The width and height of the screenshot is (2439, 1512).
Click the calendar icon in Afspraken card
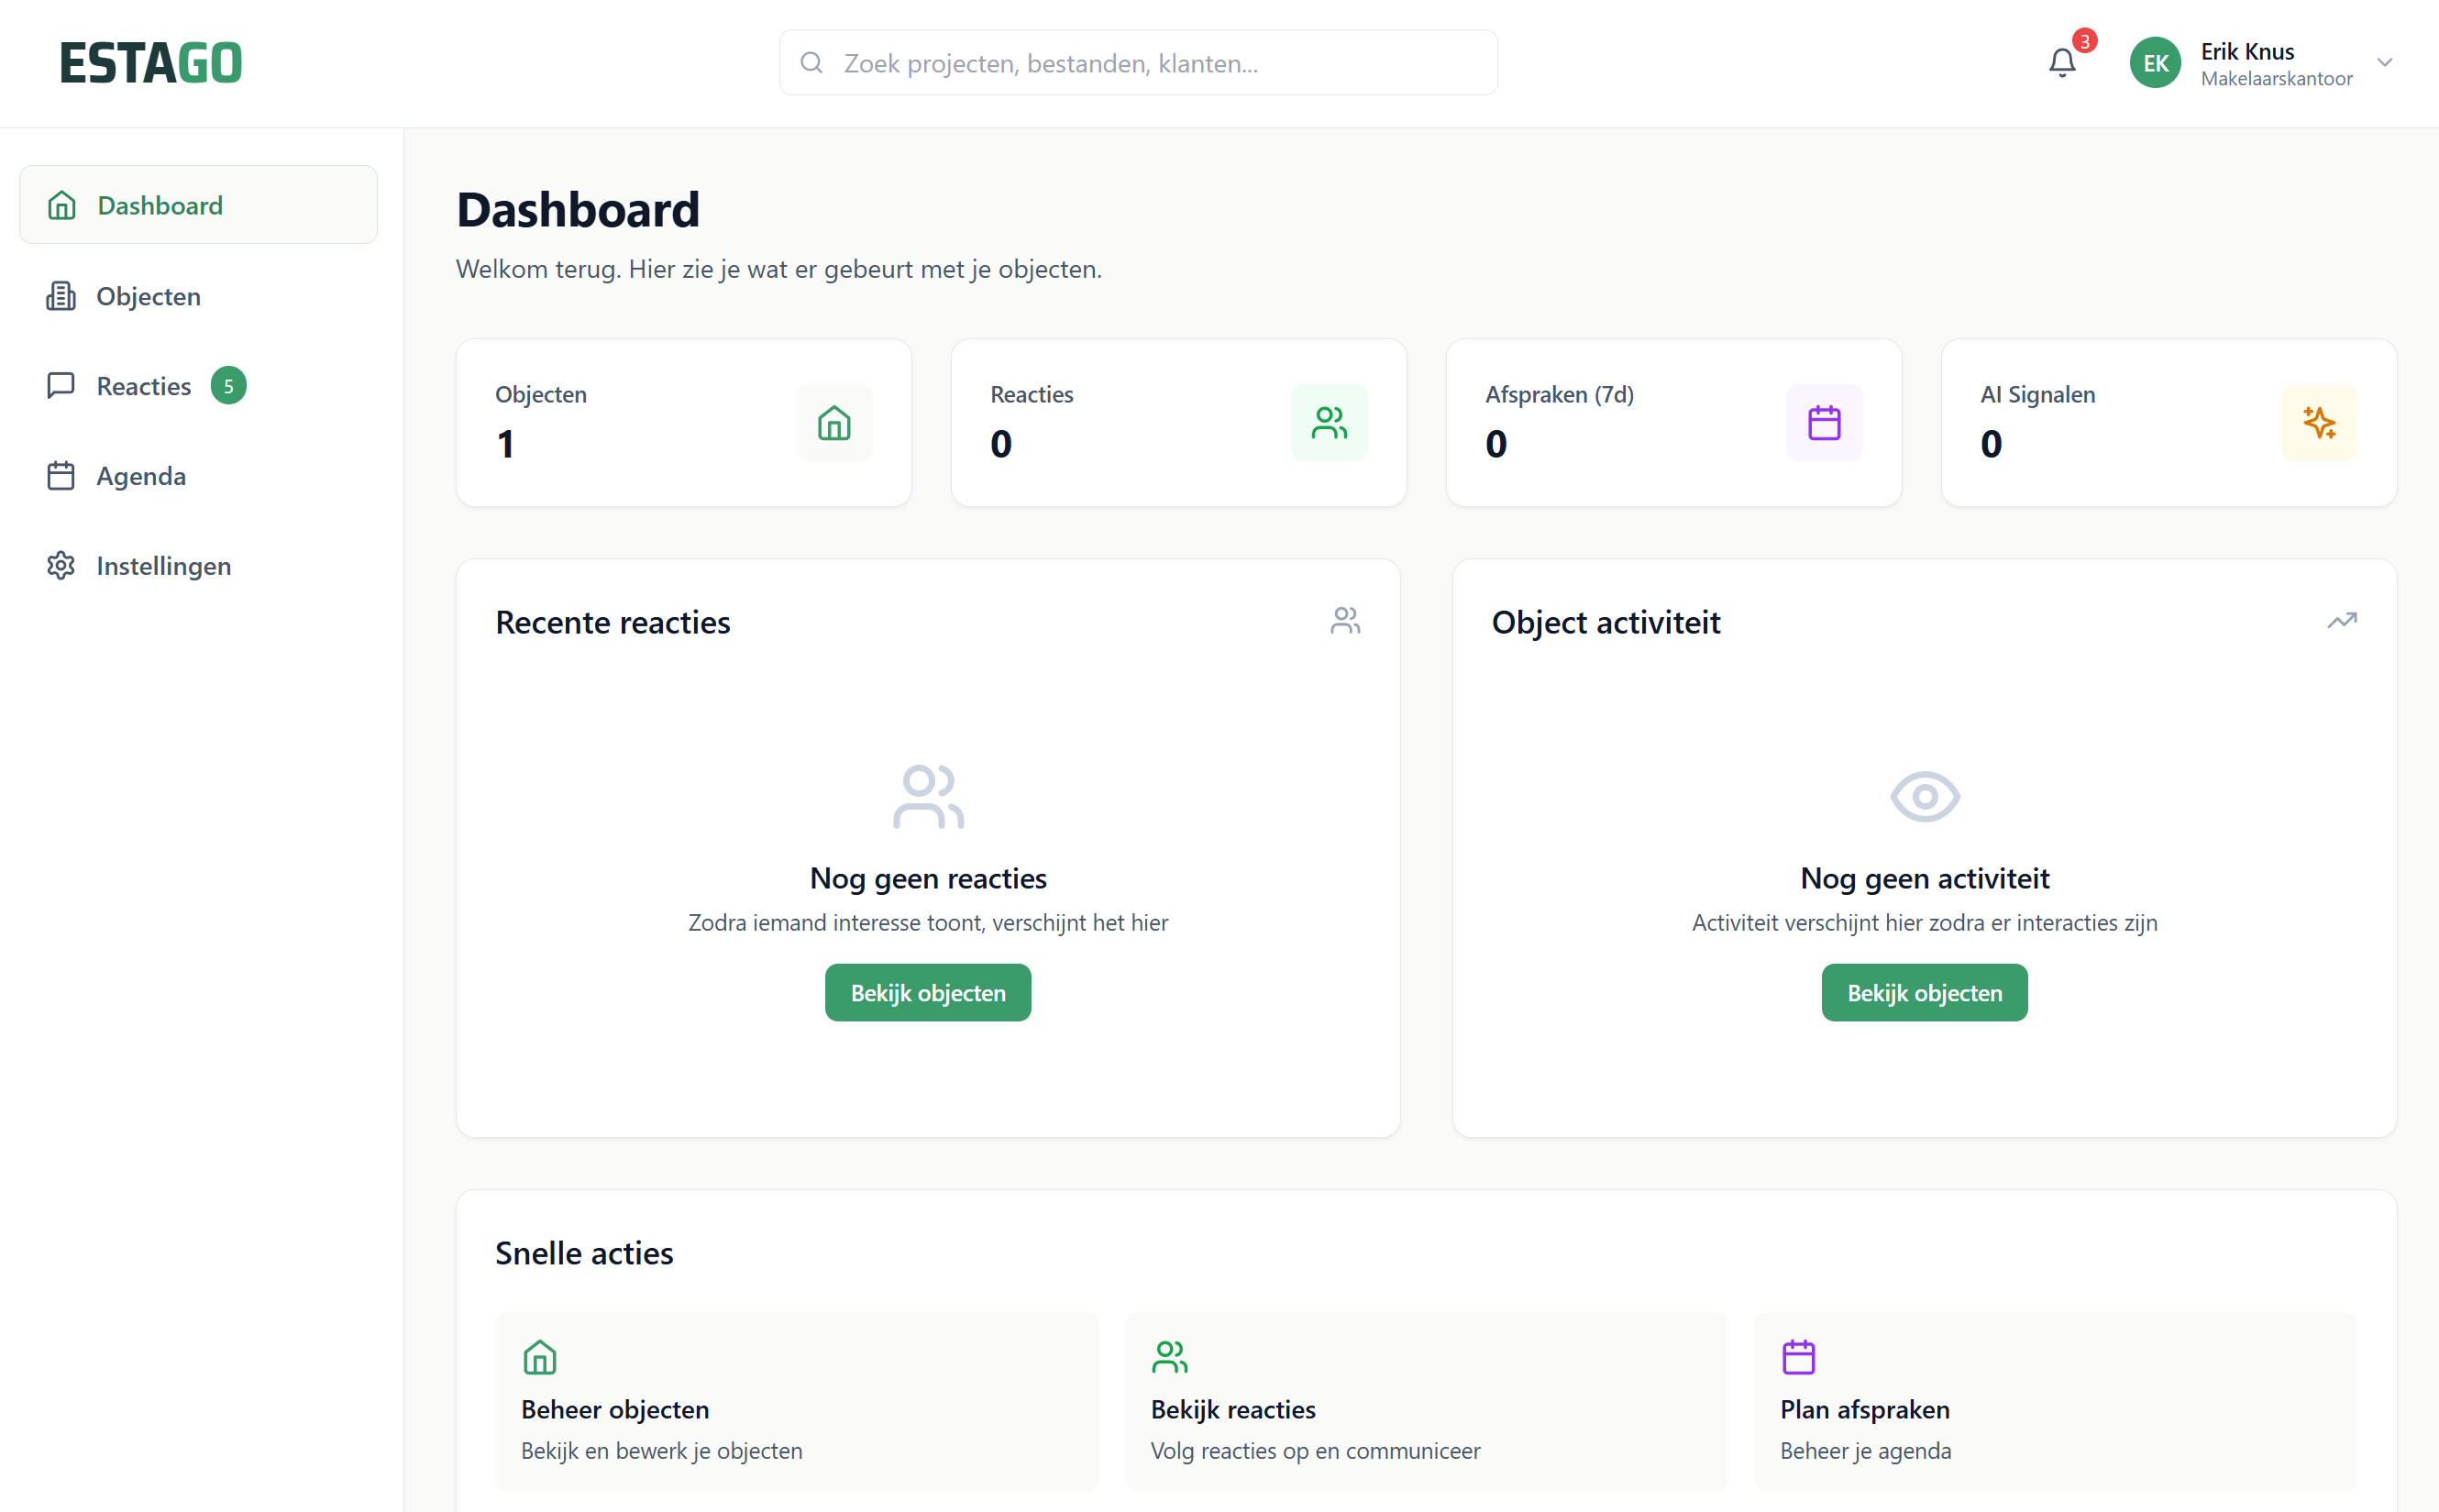(1824, 423)
